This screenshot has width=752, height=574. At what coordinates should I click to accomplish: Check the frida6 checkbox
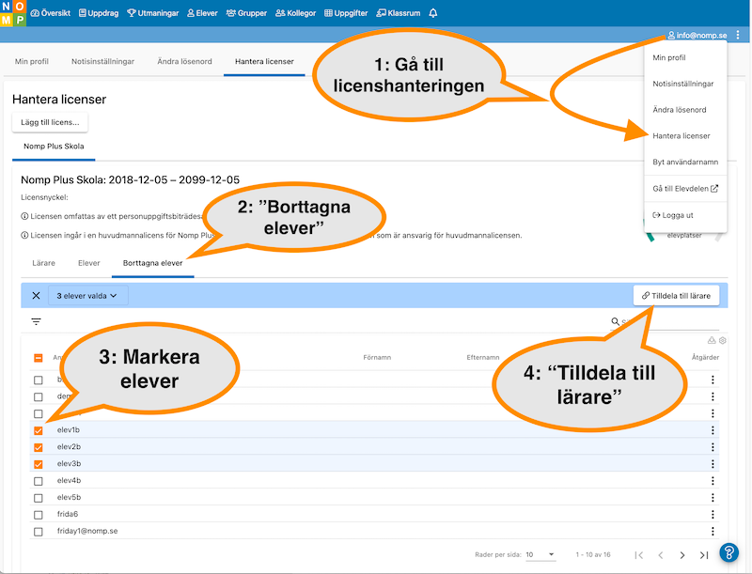[x=39, y=515]
